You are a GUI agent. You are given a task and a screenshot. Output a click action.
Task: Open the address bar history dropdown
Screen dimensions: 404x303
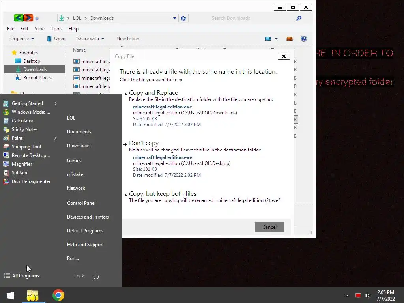point(174,18)
